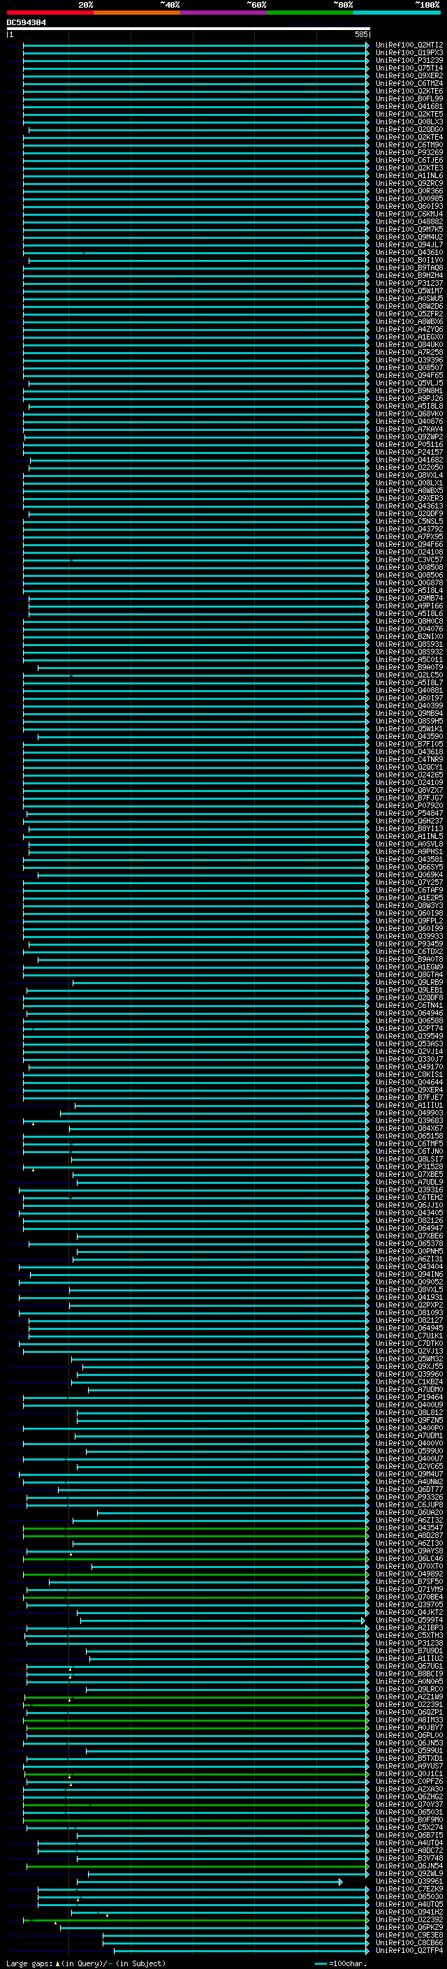The width and height of the screenshot is (447, 1969).
Task: Click the UniRef100_Q9FPL2 label
Action: tap(409, 921)
